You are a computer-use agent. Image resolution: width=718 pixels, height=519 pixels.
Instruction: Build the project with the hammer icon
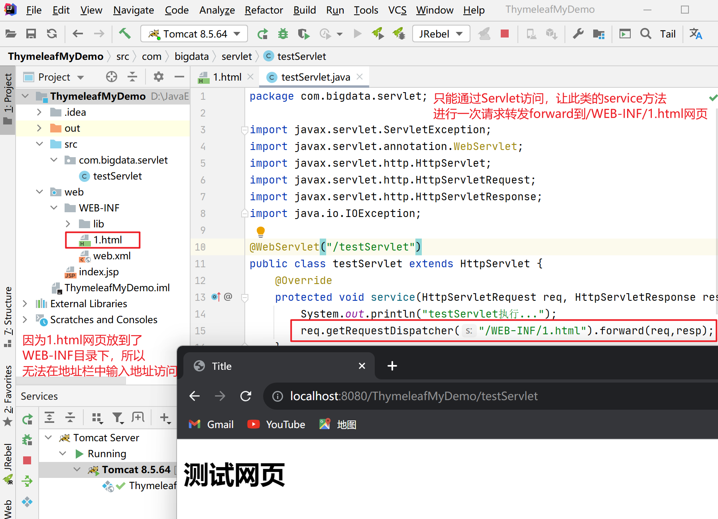[125, 34]
